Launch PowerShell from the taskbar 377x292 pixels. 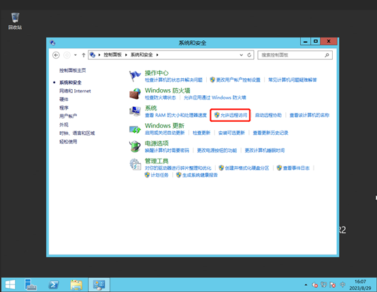click(x=53, y=285)
